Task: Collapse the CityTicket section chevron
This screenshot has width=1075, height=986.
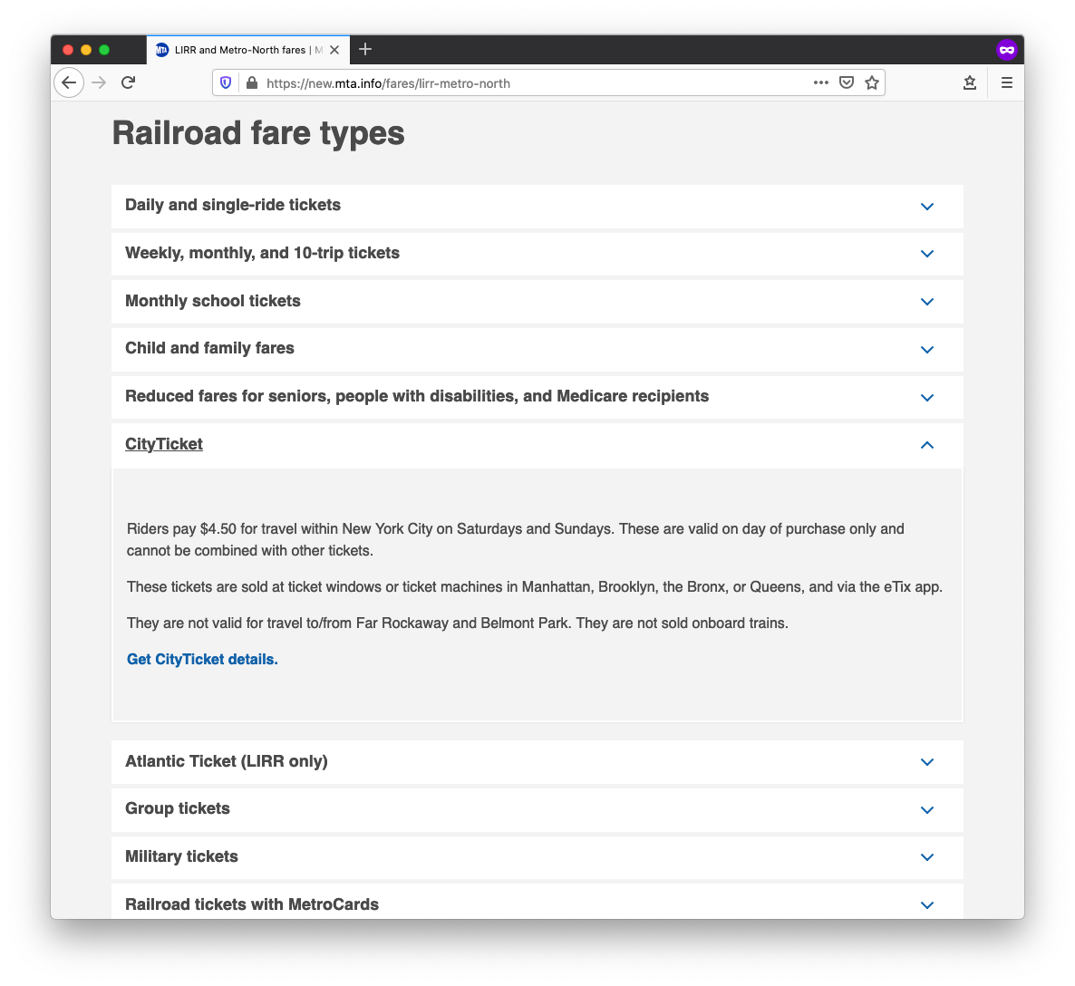Action: click(927, 445)
